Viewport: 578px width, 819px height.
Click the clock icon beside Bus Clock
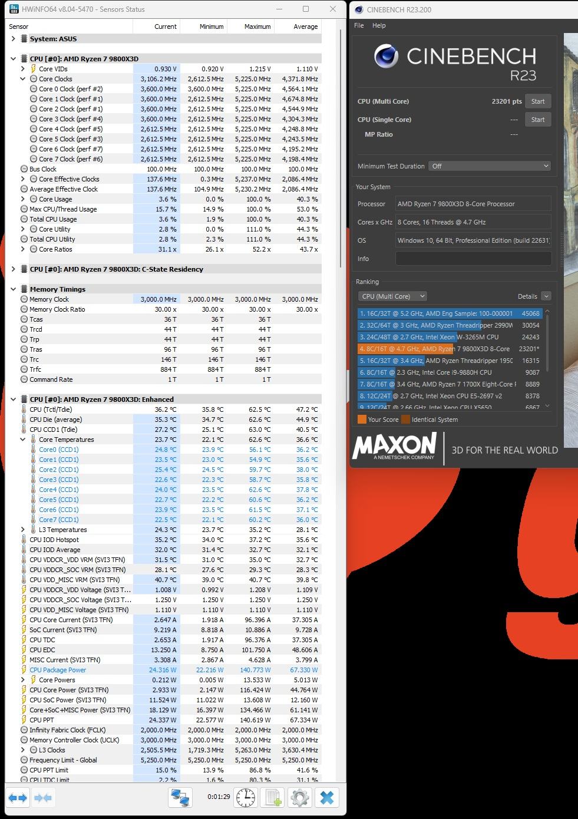(24, 169)
